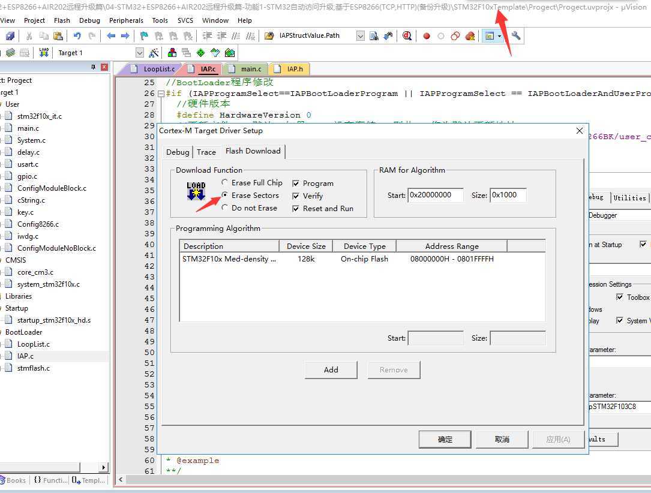651x493 pixels.
Task: Close the Project panel with red X
Action: 104,67
